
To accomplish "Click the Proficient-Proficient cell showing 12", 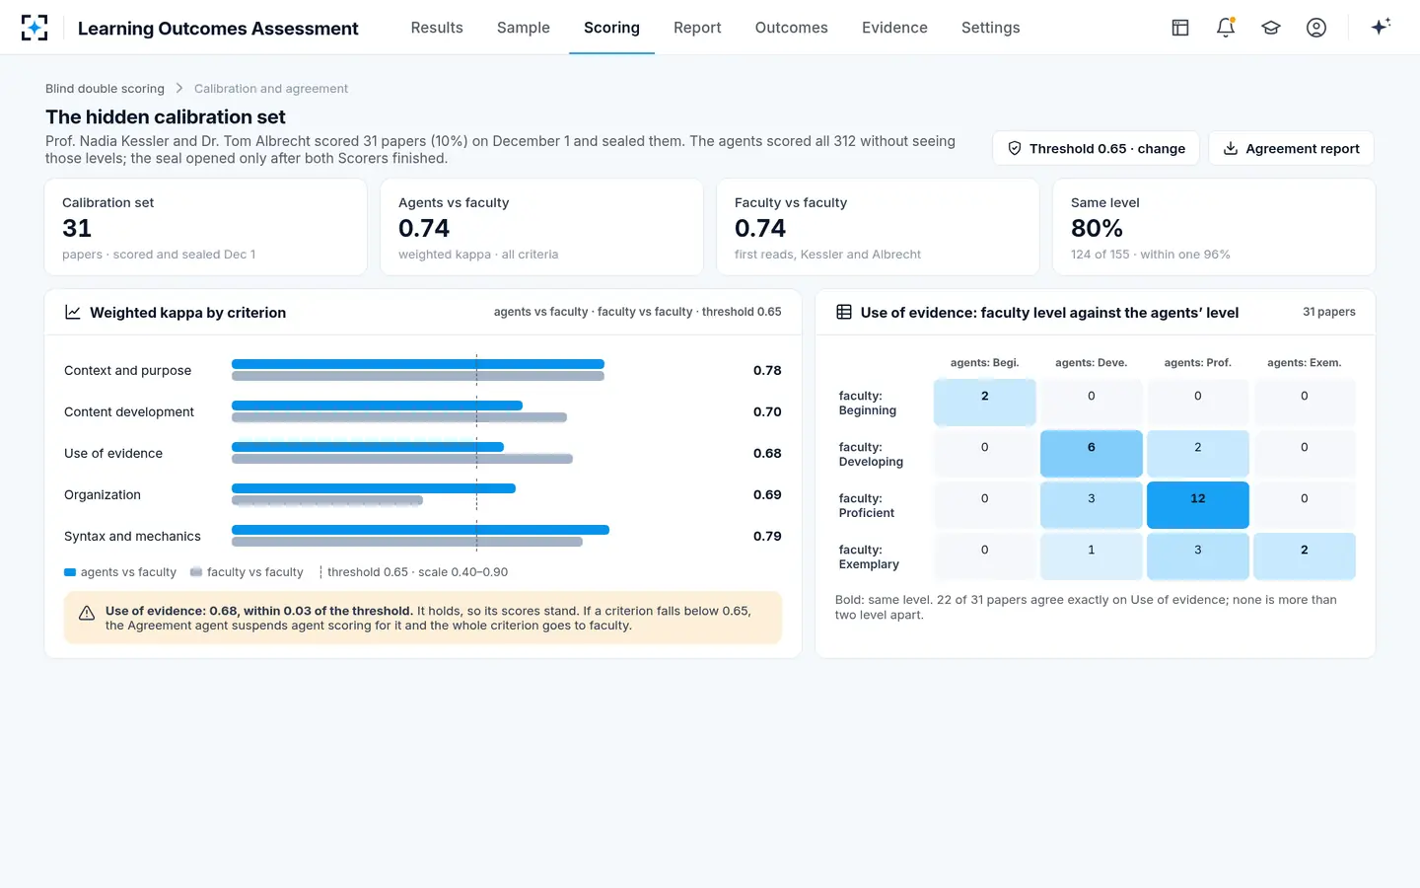I will (x=1198, y=505).
